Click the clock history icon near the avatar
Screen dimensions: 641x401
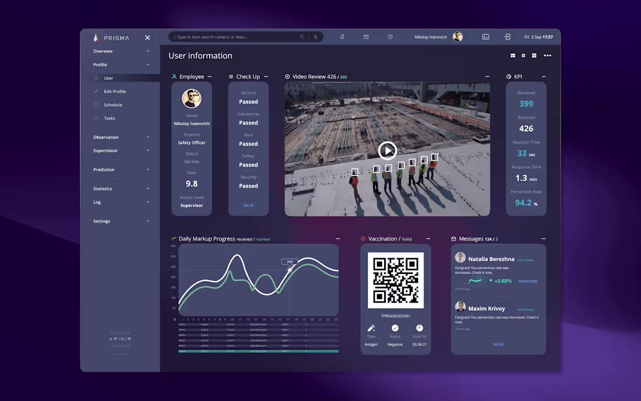390,36
